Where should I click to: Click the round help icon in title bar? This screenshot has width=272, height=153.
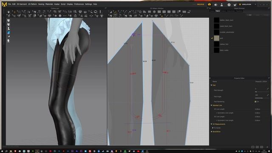pos(229,5)
